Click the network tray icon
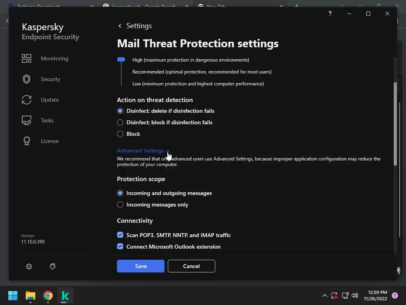The width and height of the screenshot is (406, 305). [345, 295]
